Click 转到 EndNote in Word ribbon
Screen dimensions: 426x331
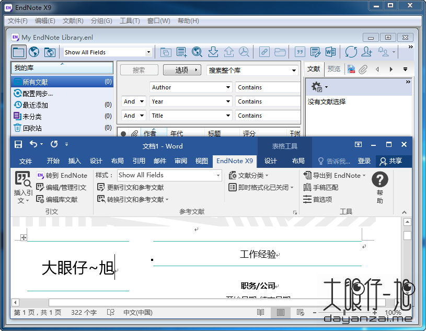[x=62, y=176]
